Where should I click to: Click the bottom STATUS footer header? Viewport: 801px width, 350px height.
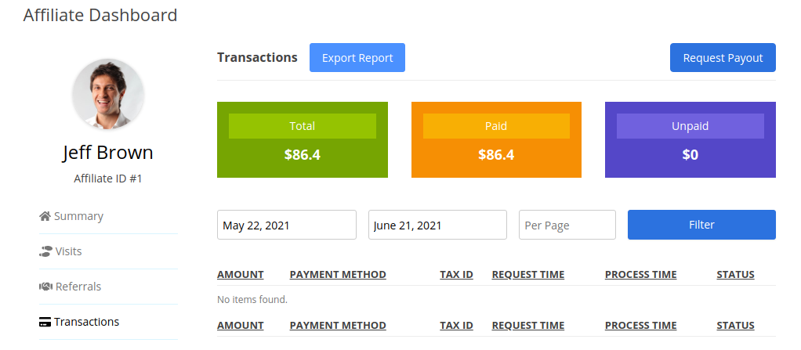tap(735, 326)
